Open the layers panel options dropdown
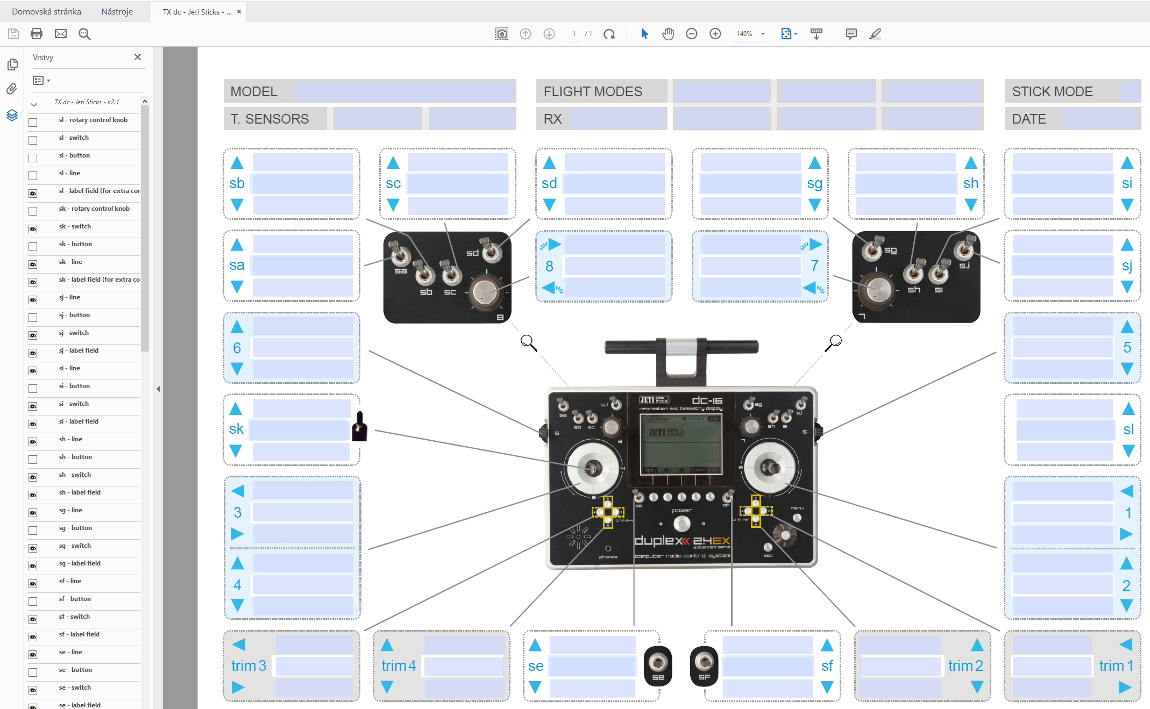 42,81
